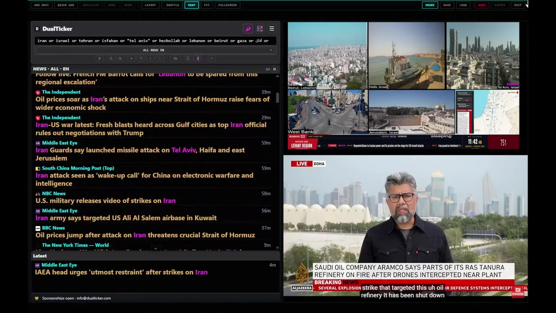Open 'Oil prices soar as Iran's attack' headline
The image size is (556, 313).
[x=152, y=103]
